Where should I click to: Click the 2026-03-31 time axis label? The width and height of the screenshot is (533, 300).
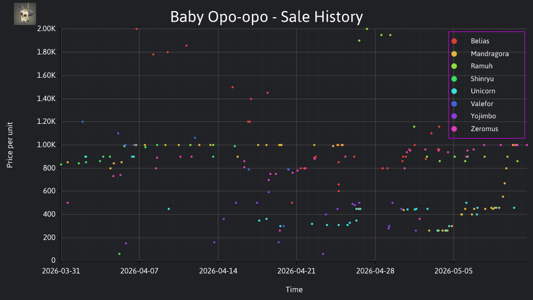coord(61,271)
